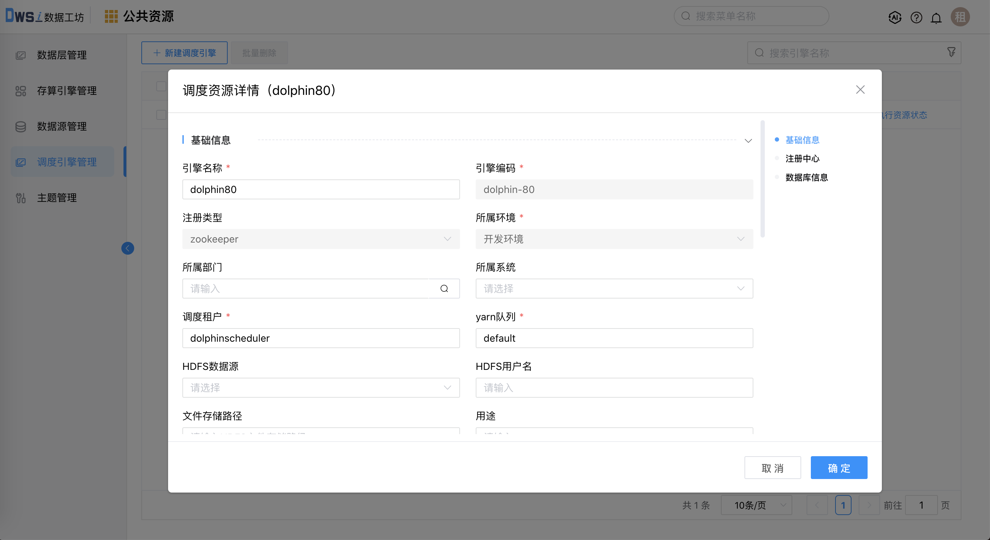
Task: Open the HDFS数据源 dropdown
Action: [320, 388]
